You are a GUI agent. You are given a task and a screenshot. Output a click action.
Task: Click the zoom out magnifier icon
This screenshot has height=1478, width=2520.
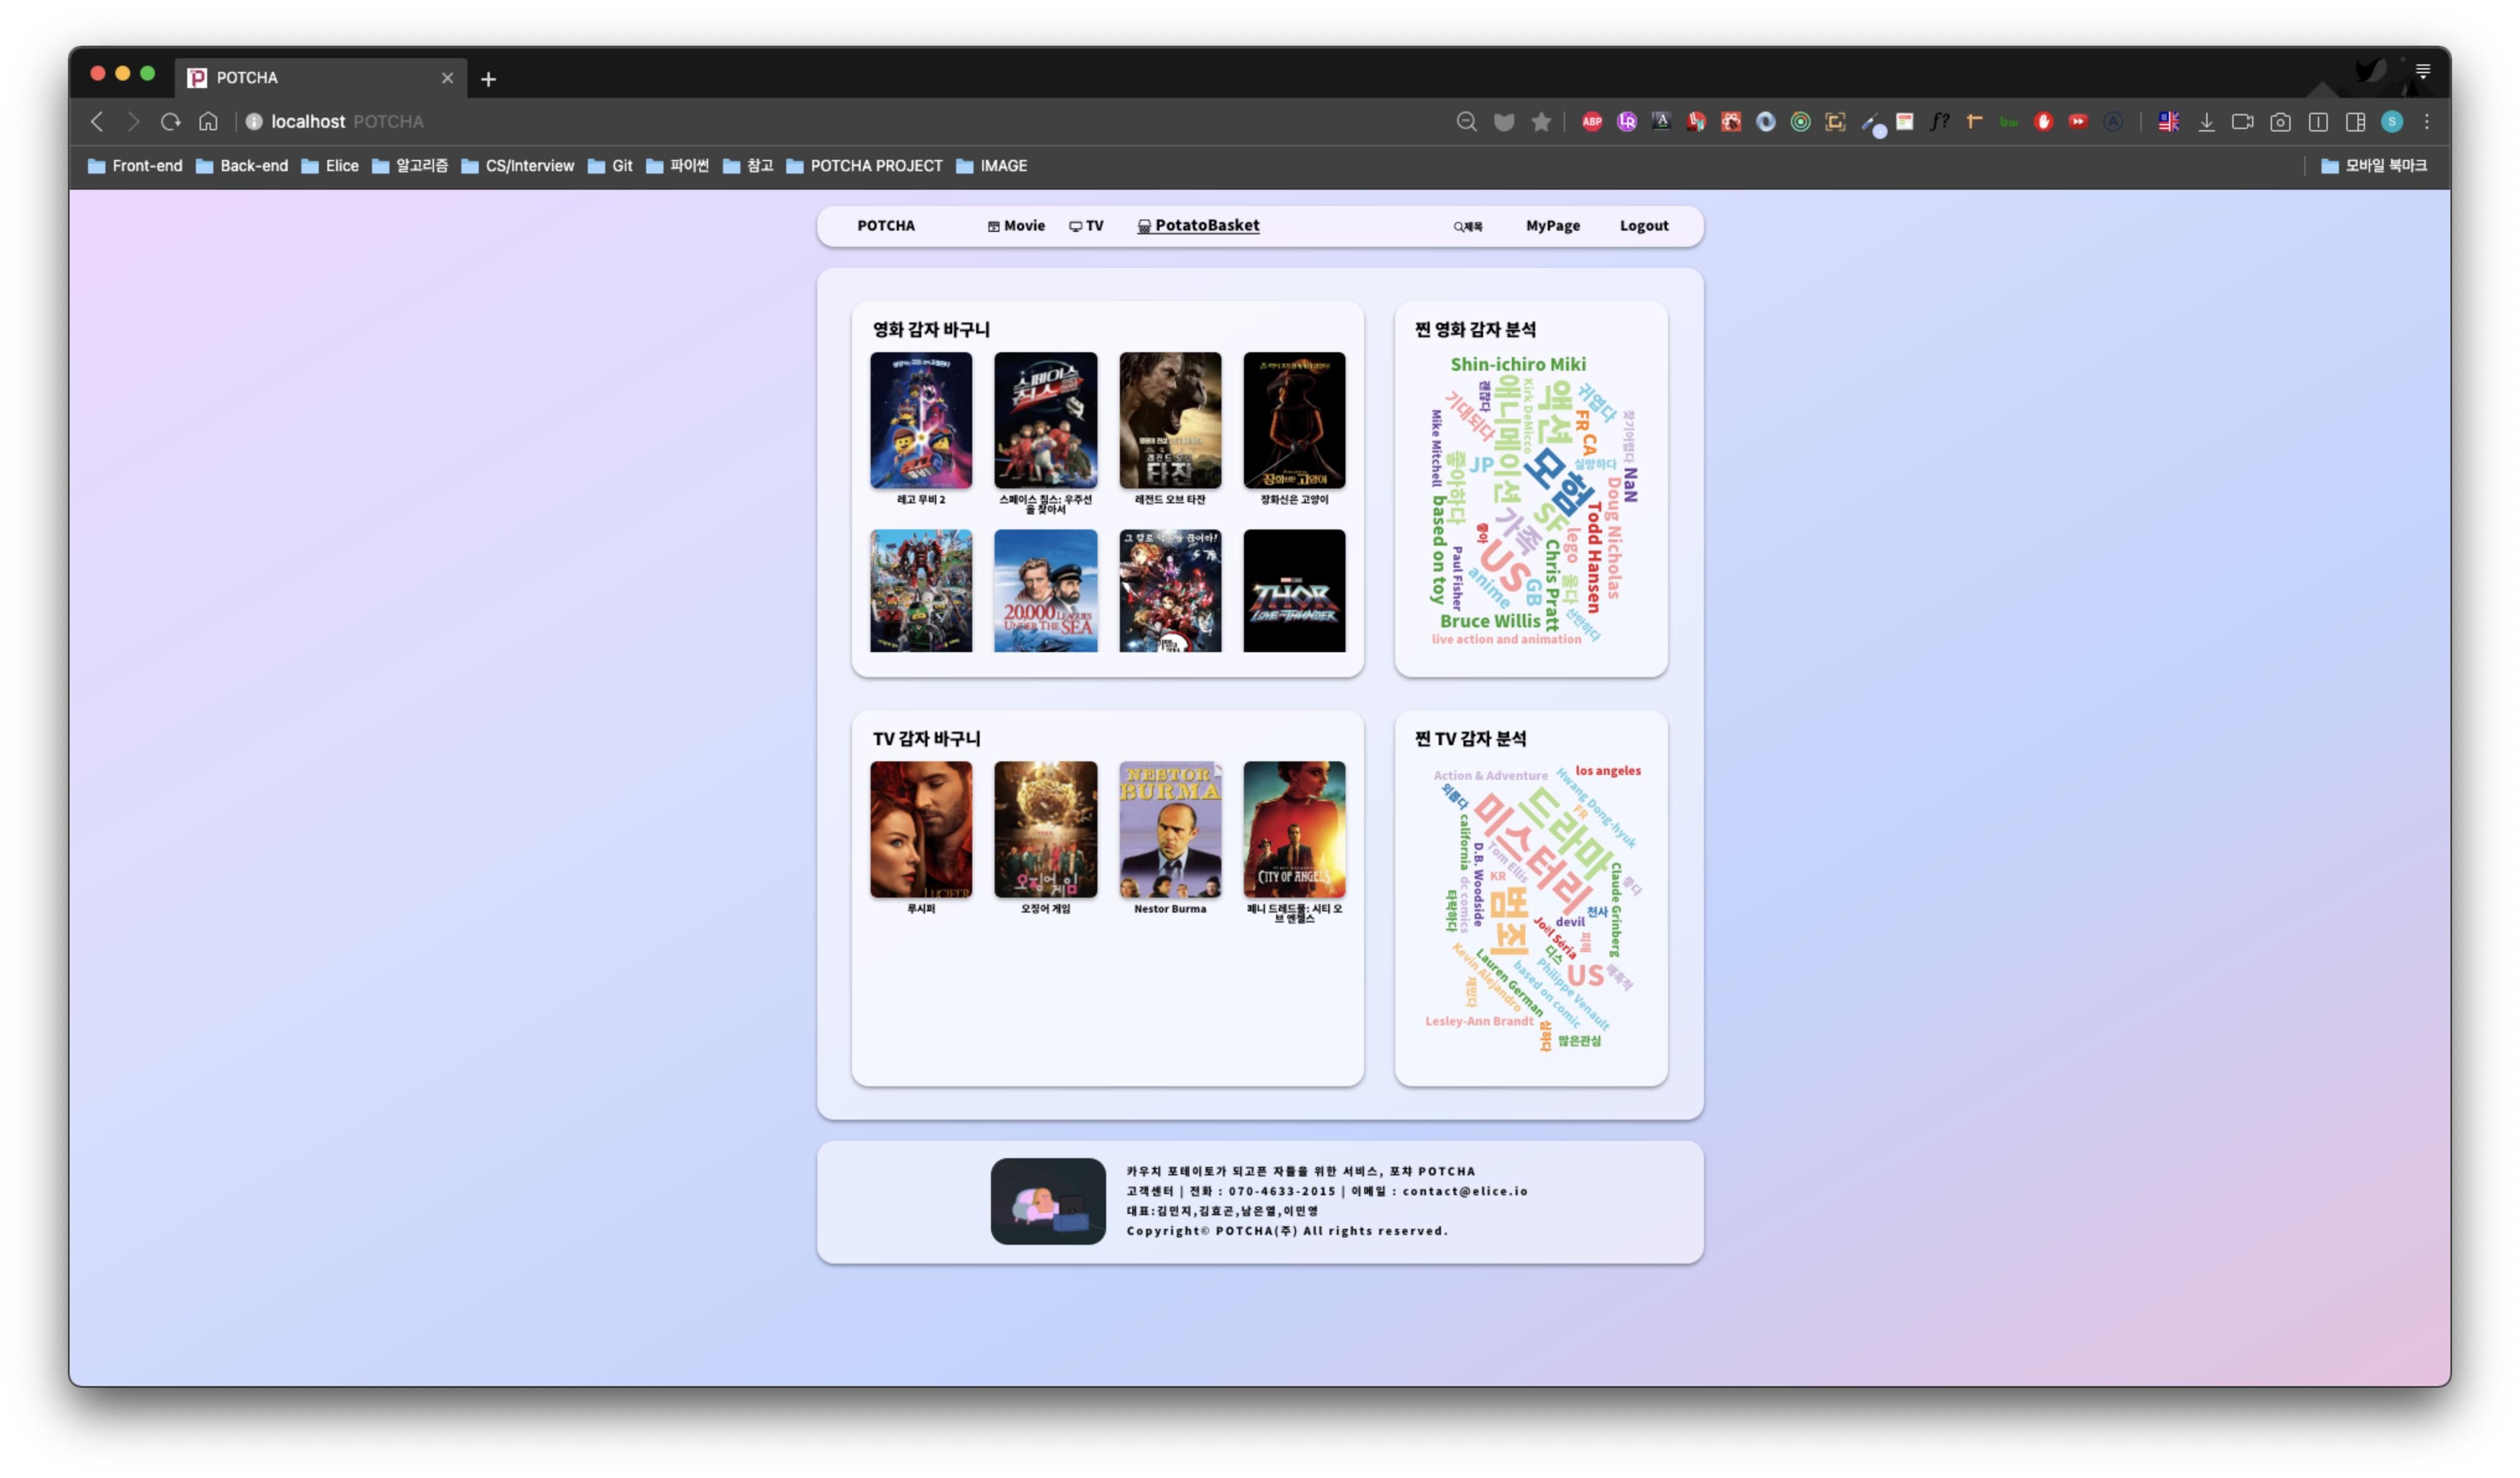[1466, 122]
